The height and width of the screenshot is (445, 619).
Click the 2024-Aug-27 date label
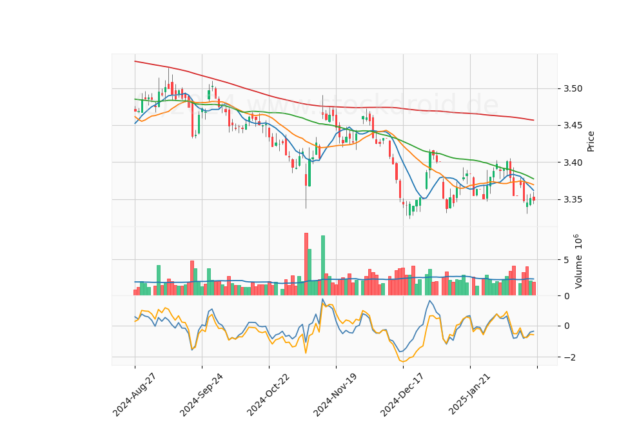(x=135, y=395)
